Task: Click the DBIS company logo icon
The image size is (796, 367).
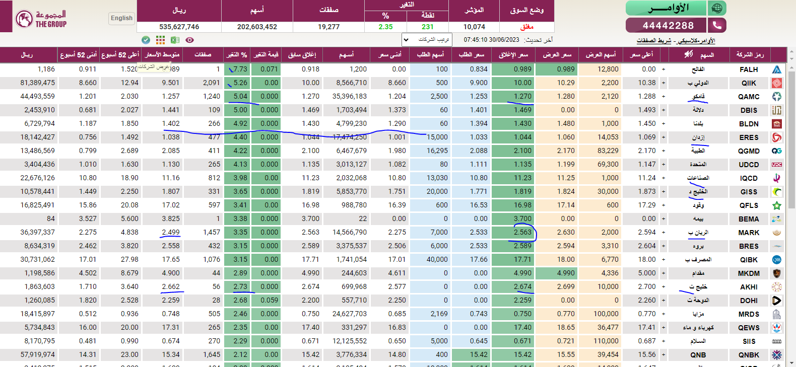Action: 777,110
